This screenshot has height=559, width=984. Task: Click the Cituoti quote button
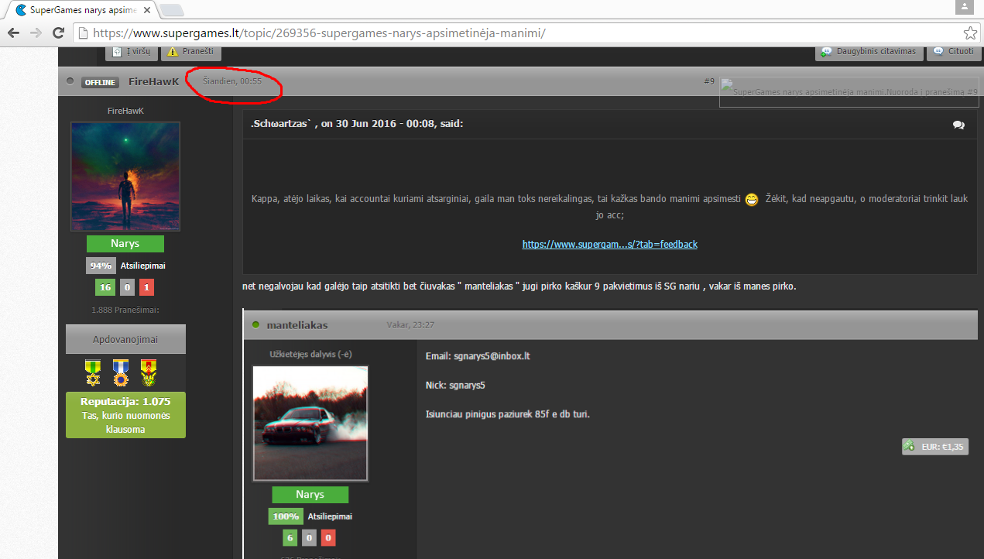(954, 52)
